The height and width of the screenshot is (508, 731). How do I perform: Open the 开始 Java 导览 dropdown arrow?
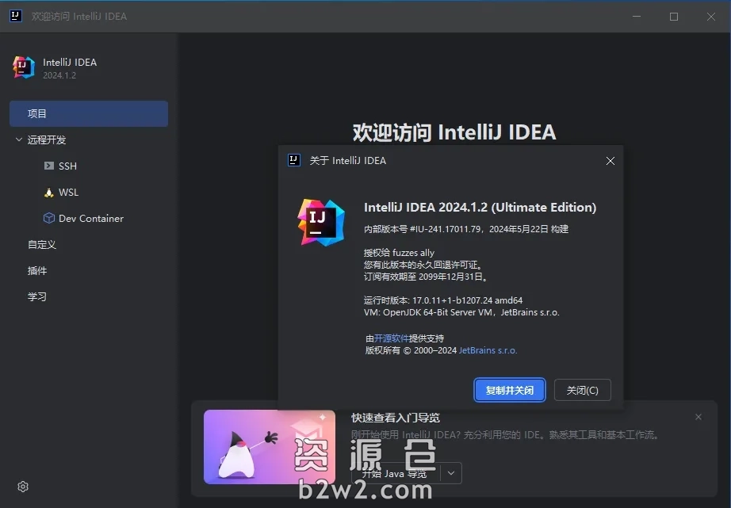click(x=450, y=472)
